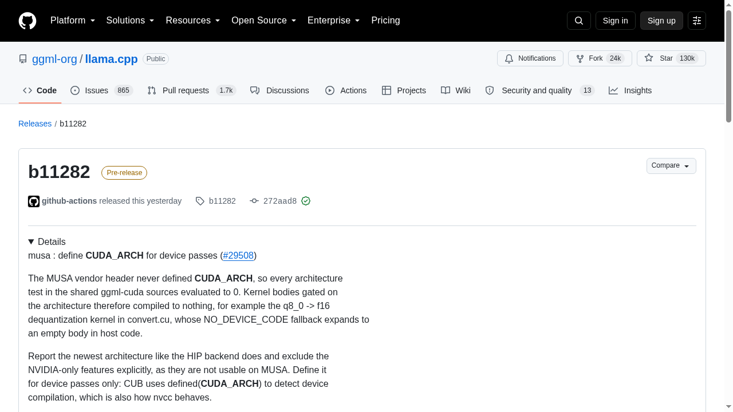This screenshot has width=733, height=412.
Task: Click the github-actions author name
Action: (69, 201)
